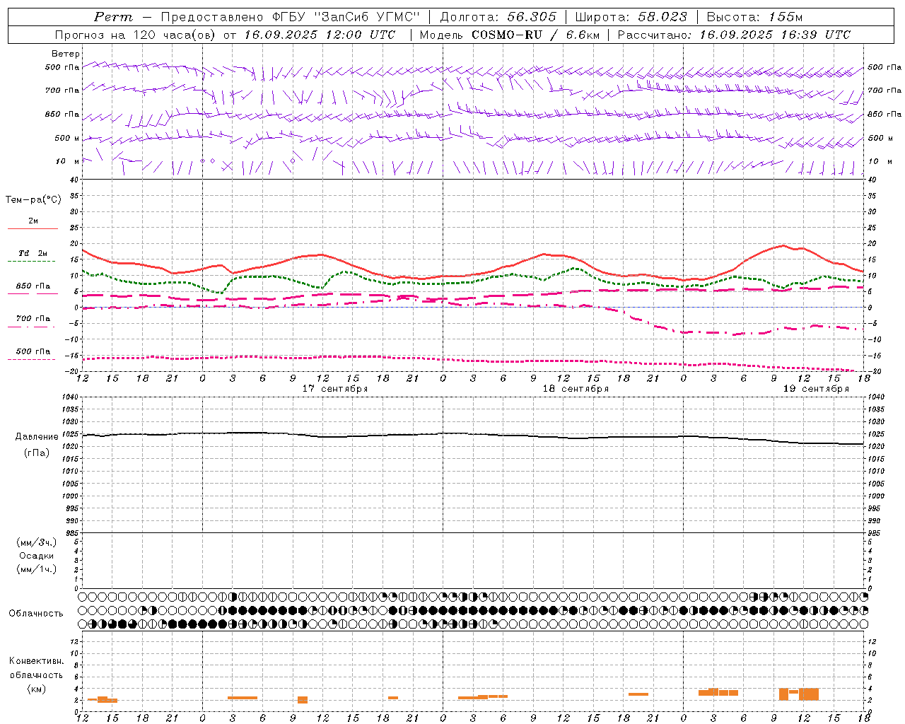Click "700 гПа" in the temperature legend
The width and height of the screenshot is (905, 724).
click(x=33, y=319)
